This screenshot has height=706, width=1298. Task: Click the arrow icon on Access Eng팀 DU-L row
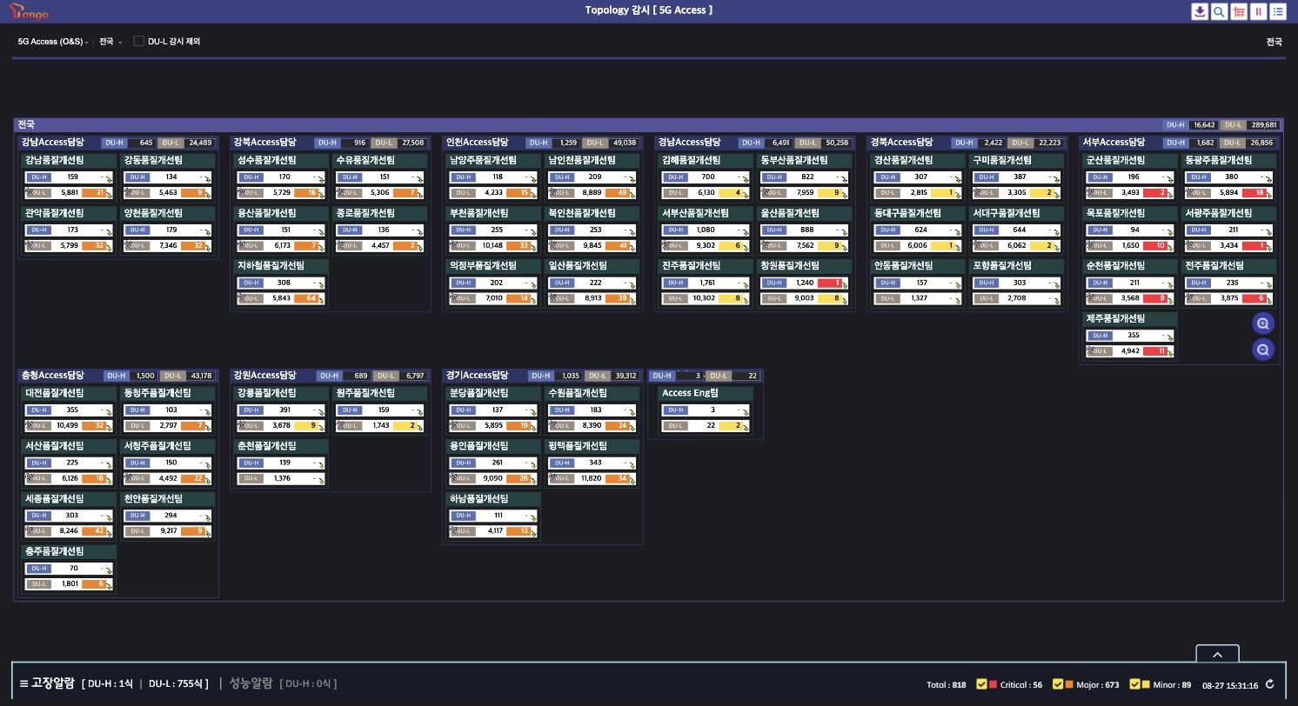[746, 428]
